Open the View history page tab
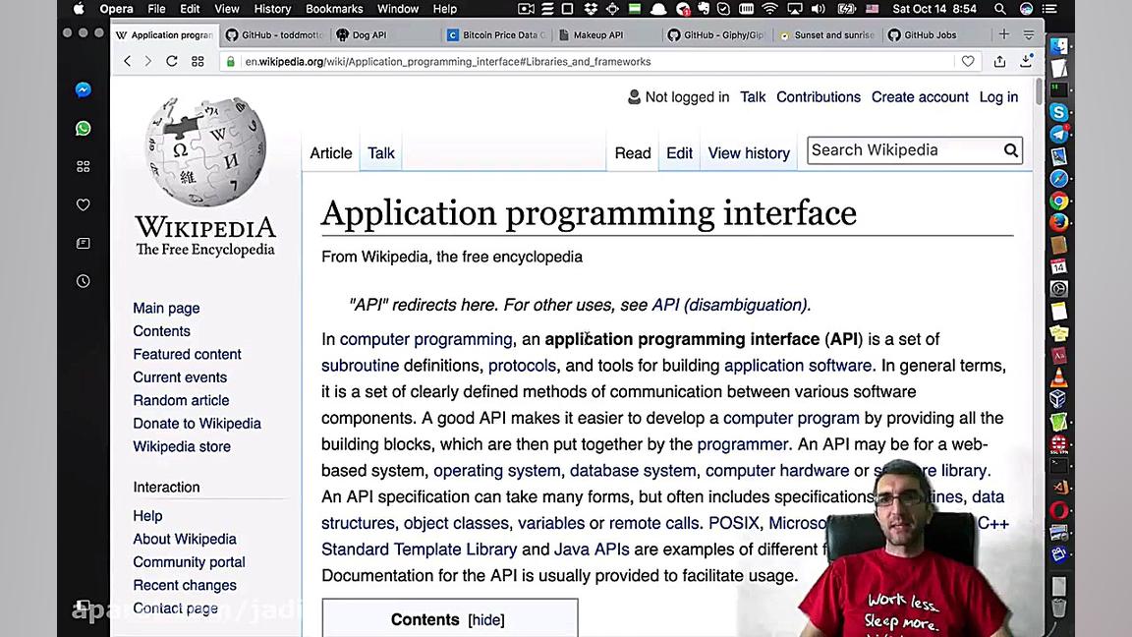The width and height of the screenshot is (1132, 637). pyautogui.click(x=749, y=153)
